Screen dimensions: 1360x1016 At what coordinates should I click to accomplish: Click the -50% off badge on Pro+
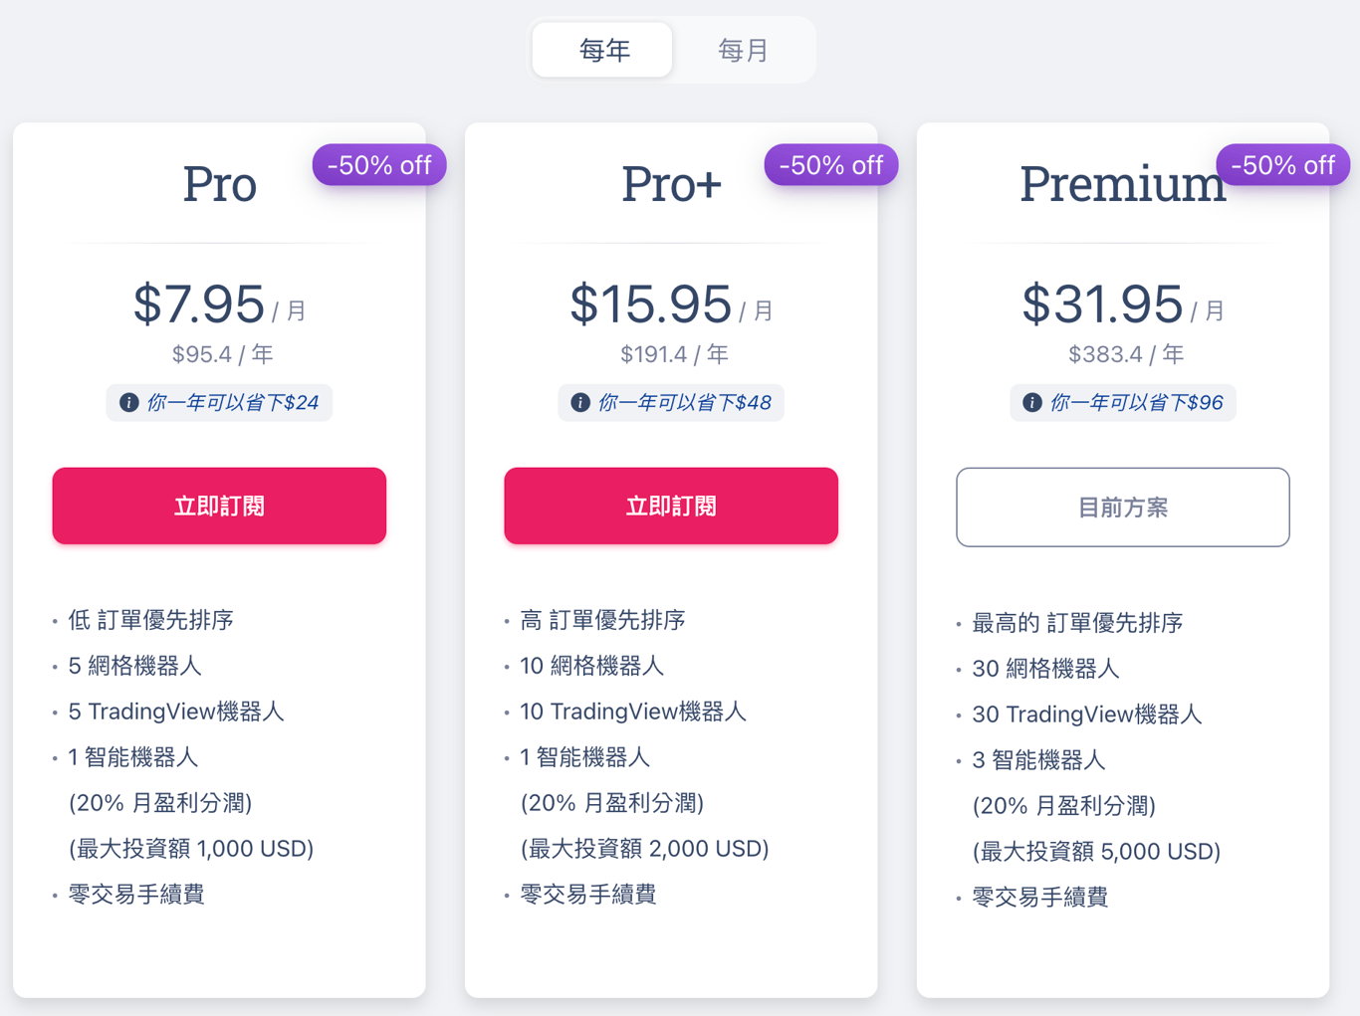[x=831, y=165]
